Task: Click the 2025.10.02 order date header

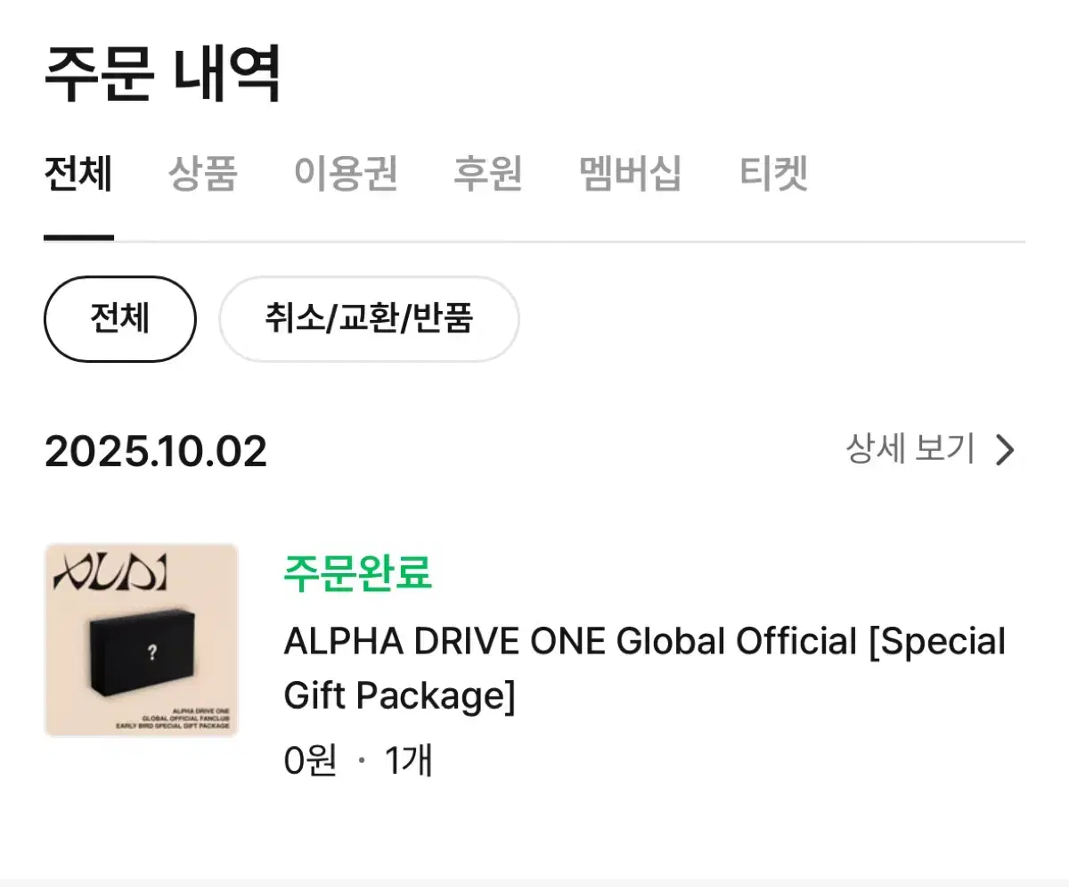Action: (156, 452)
